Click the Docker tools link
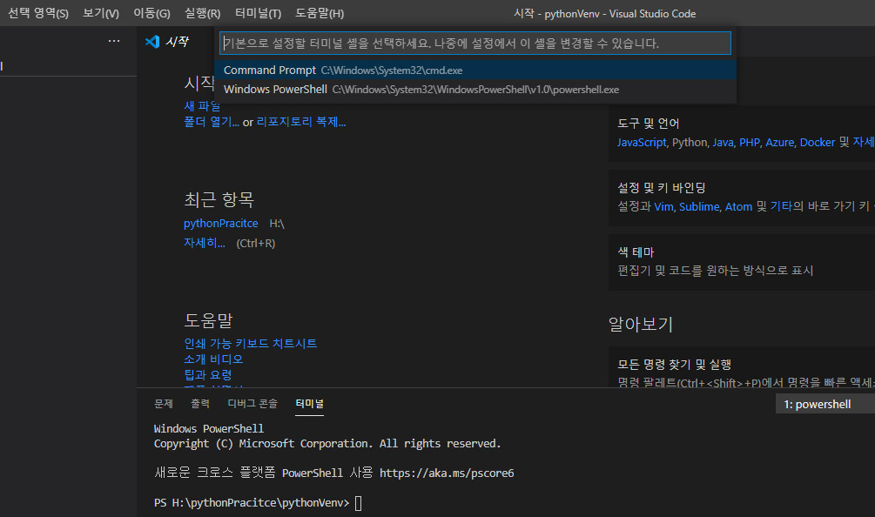This screenshot has height=517, width=875. (x=818, y=142)
